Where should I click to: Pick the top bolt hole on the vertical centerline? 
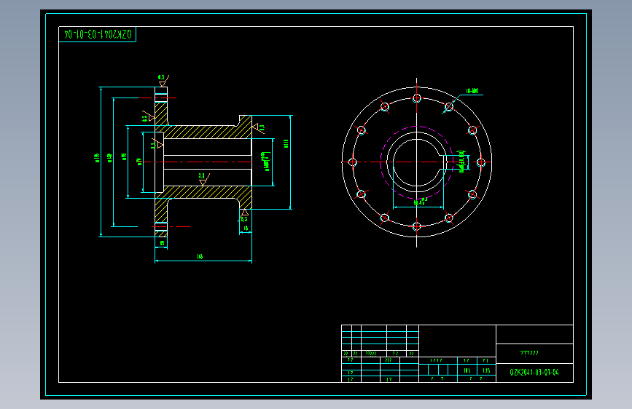coord(417,98)
